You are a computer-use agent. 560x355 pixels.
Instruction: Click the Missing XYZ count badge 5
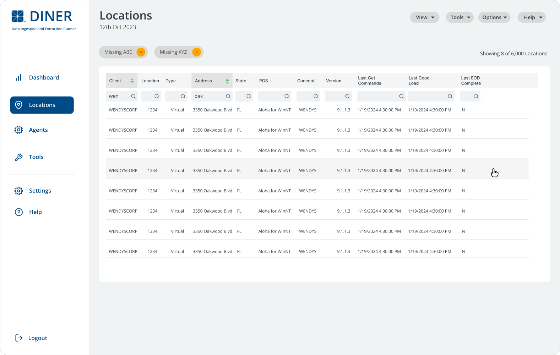pyautogui.click(x=197, y=52)
